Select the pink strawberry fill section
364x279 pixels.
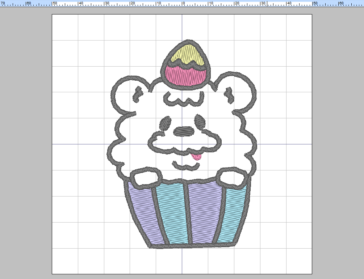click(x=186, y=76)
